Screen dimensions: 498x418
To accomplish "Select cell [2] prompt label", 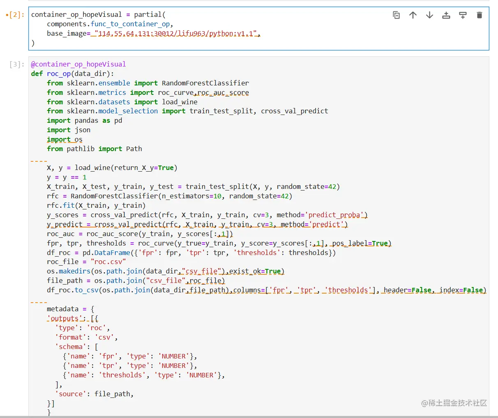I will point(15,15).
